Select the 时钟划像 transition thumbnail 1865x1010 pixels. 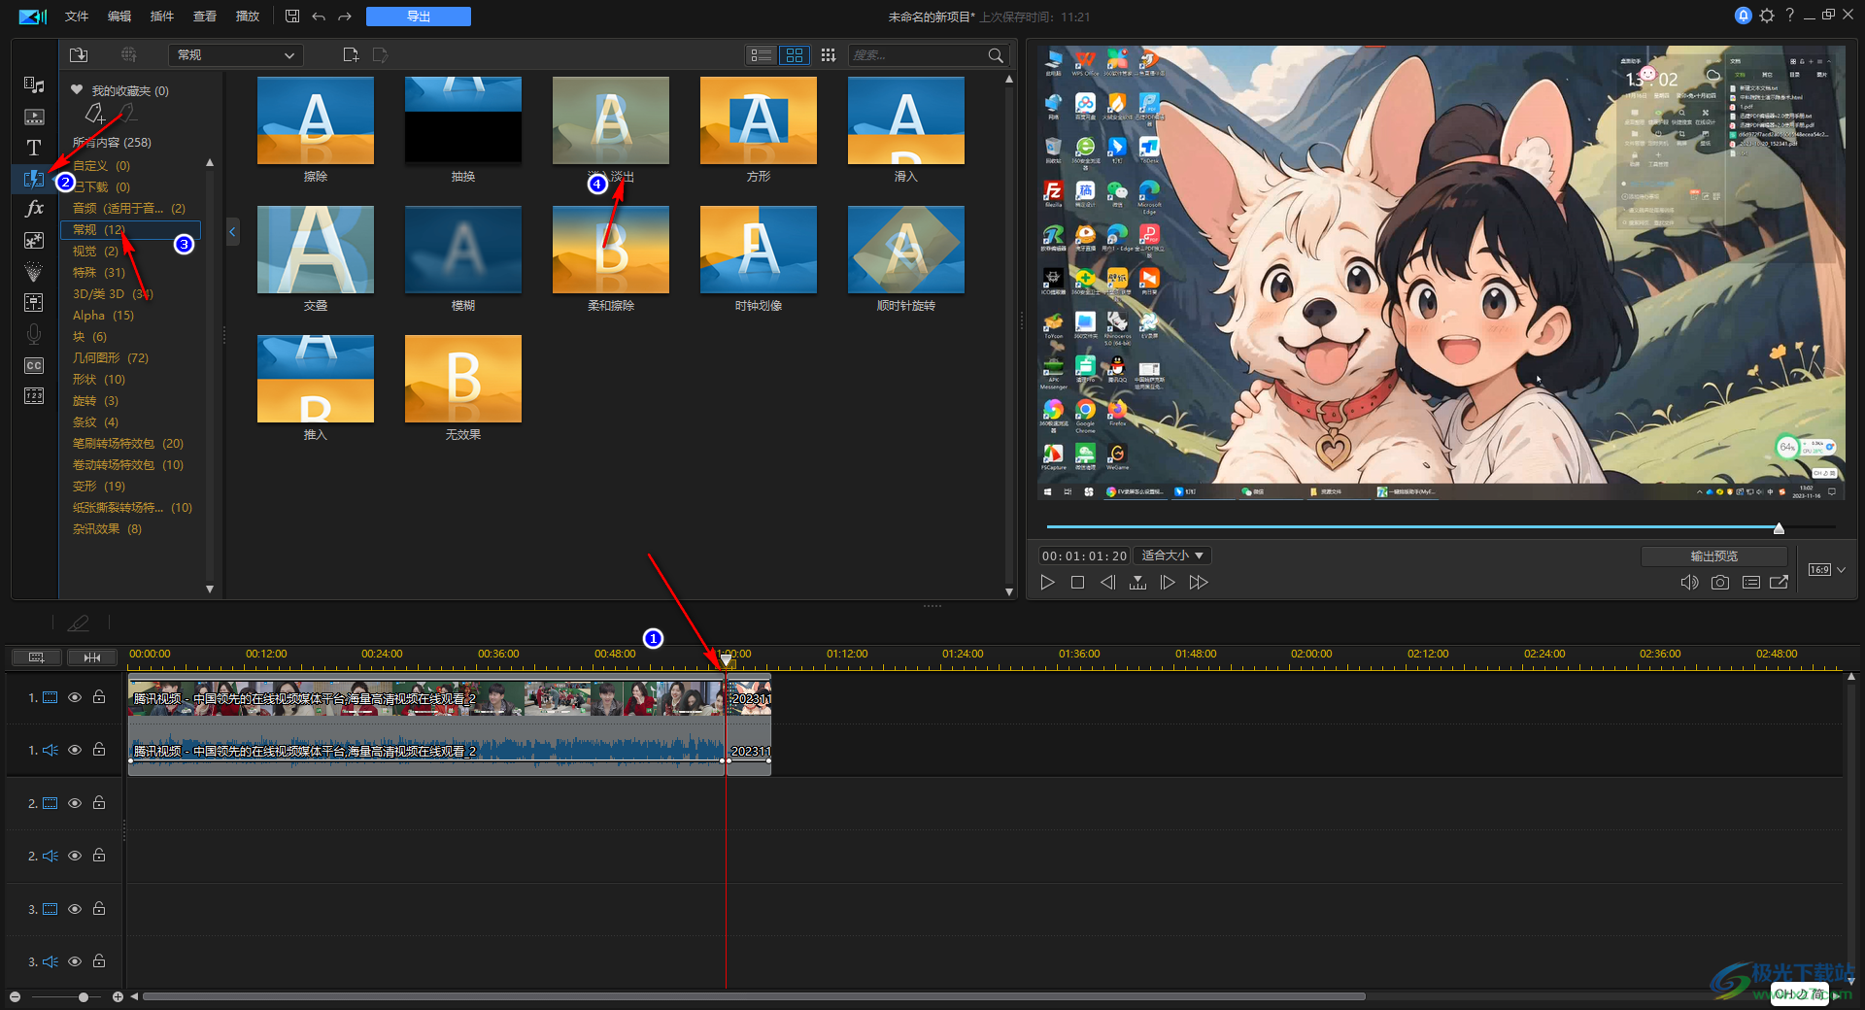pyautogui.click(x=759, y=250)
